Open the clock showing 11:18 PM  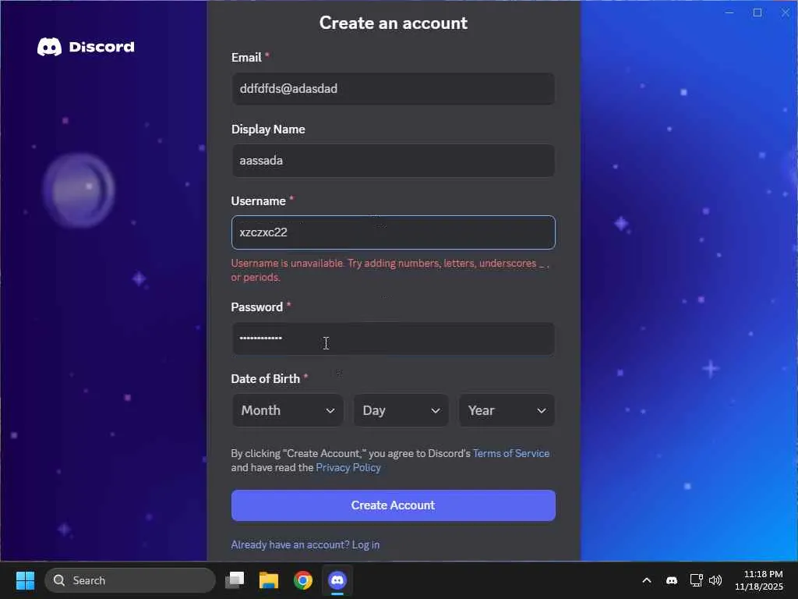click(x=759, y=580)
